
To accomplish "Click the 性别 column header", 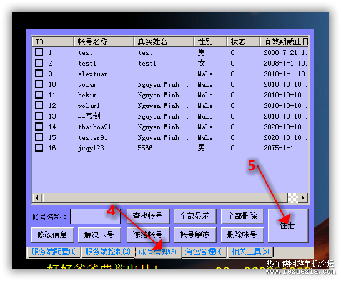I will 210,42.
